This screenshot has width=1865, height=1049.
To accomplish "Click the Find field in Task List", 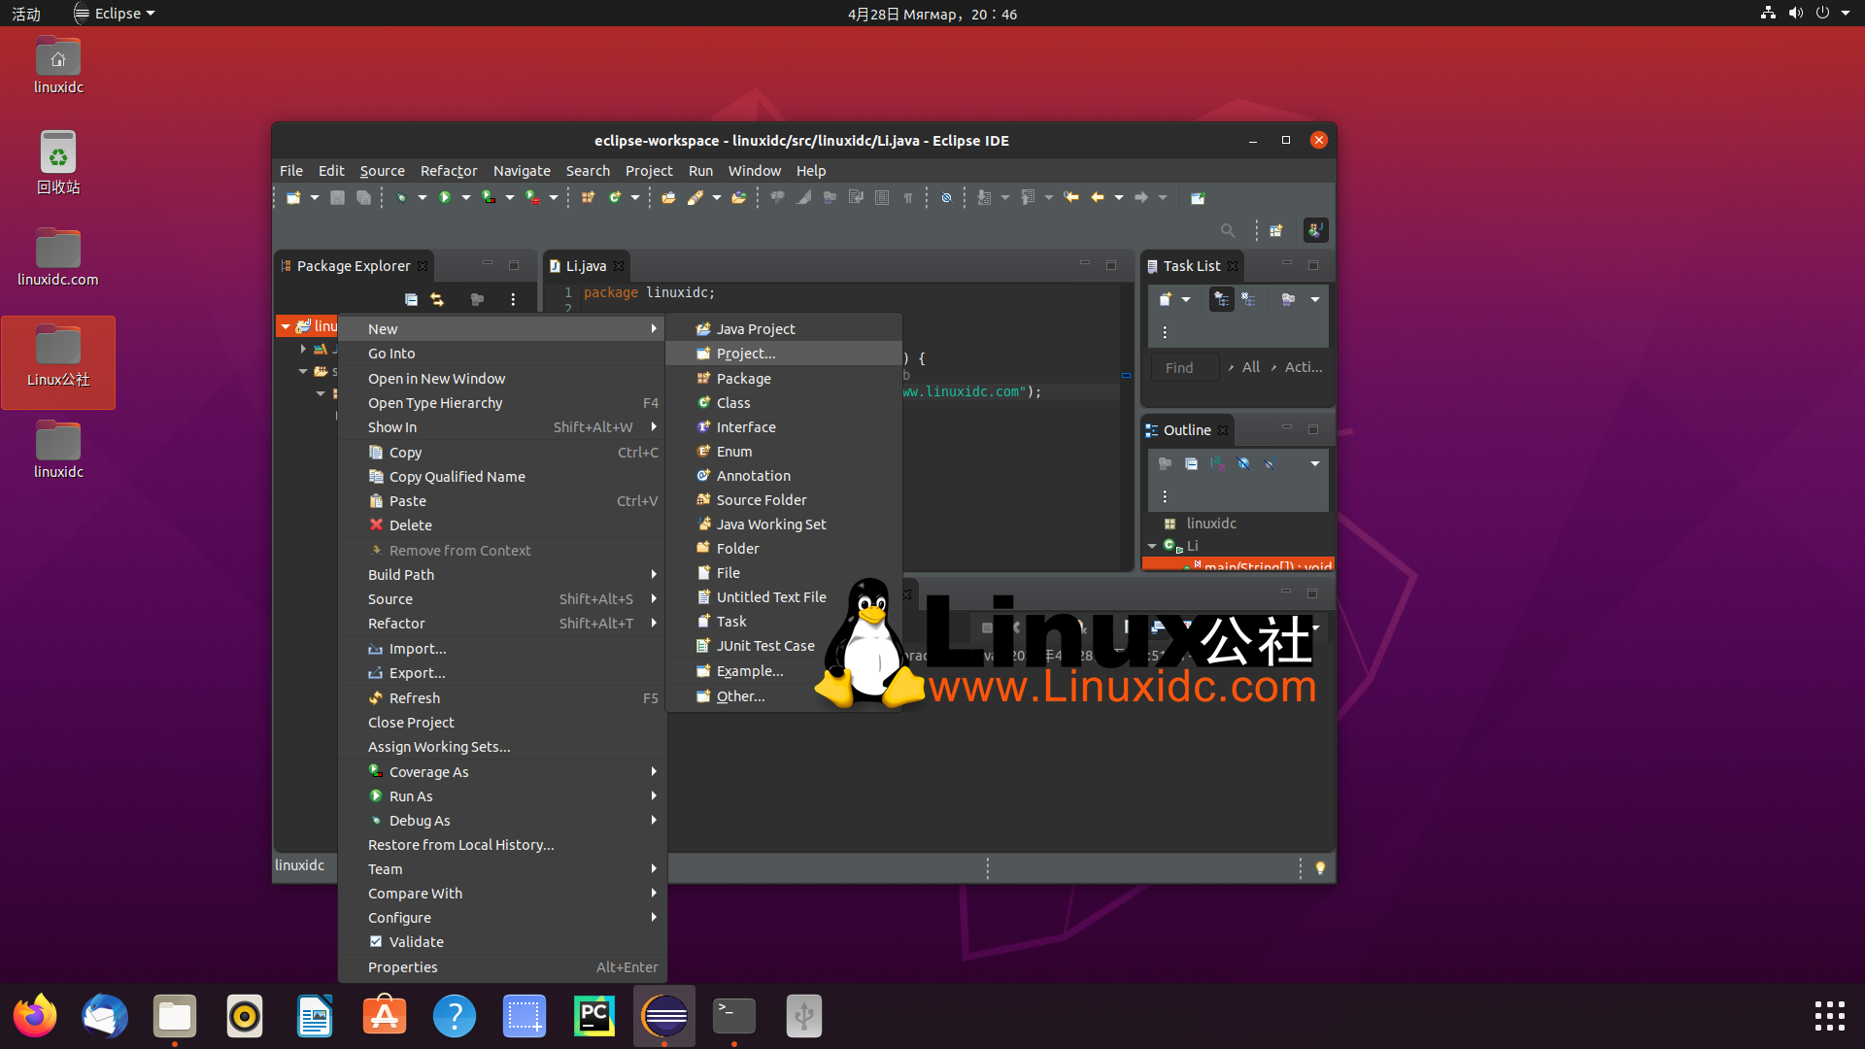I will tap(1185, 367).
